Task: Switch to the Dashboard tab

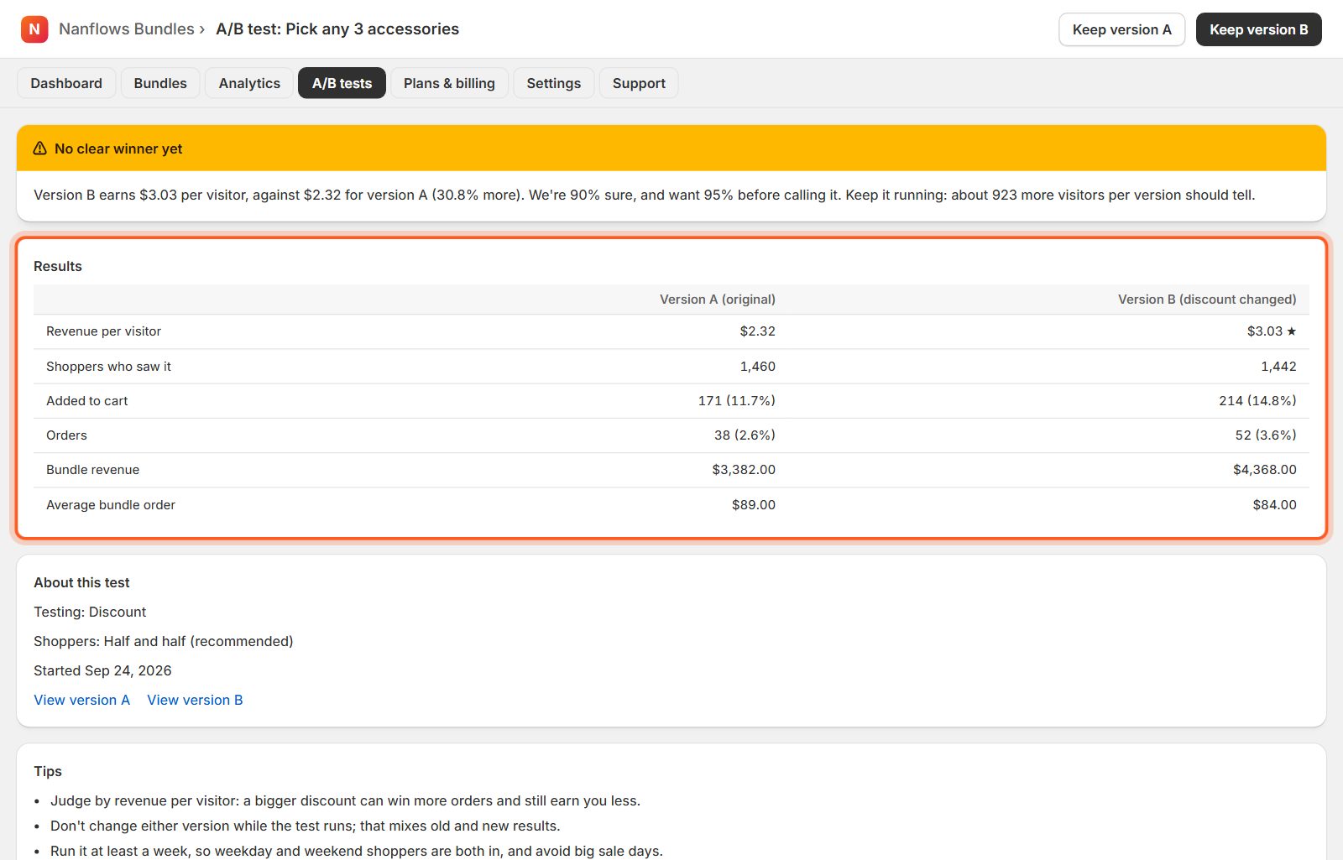Action: click(66, 83)
